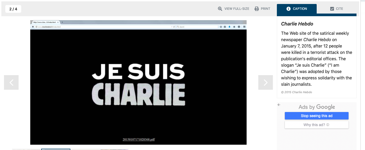Select the Print text link

tap(265, 9)
